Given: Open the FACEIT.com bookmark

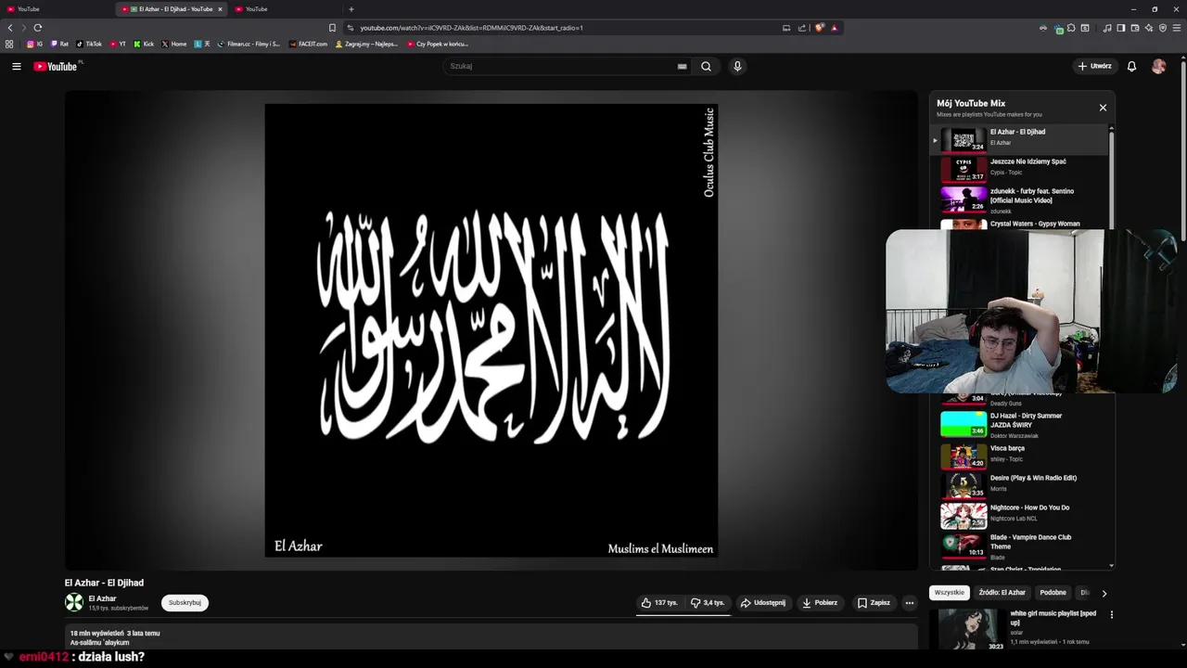Looking at the screenshot, I should click(x=309, y=44).
